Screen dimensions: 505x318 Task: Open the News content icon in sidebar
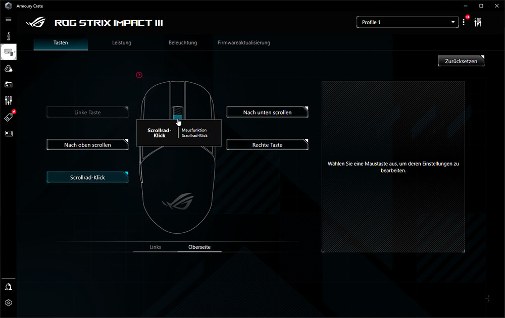9,133
